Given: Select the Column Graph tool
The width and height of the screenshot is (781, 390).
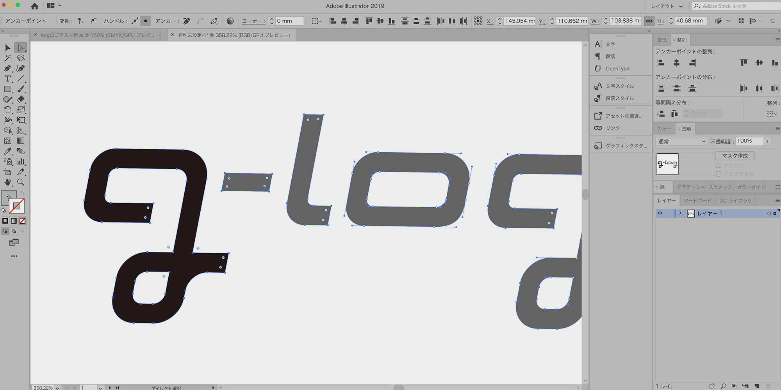Looking at the screenshot, I should coord(21,161).
